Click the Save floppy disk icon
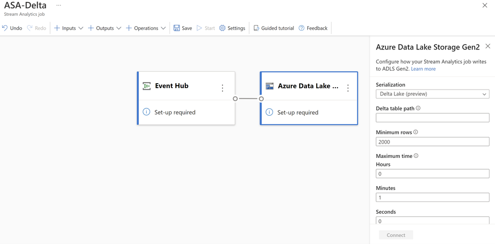 pos(177,28)
